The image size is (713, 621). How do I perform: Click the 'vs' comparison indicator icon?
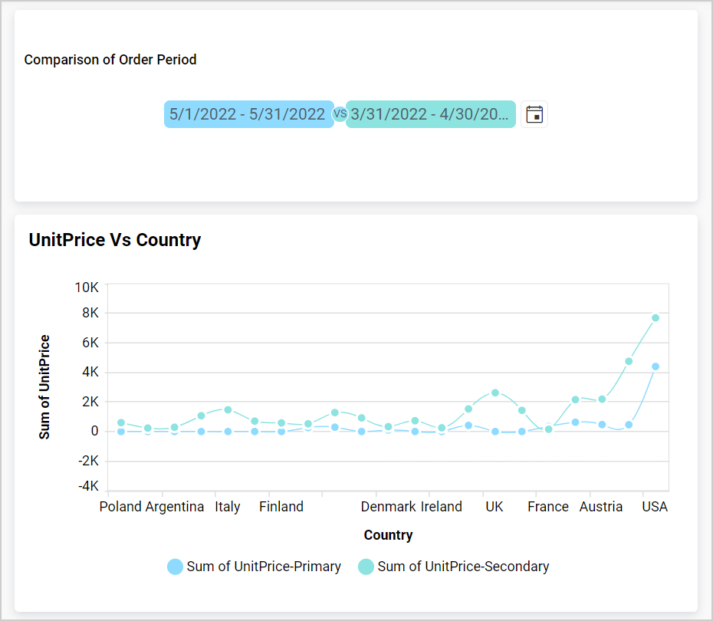click(339, 113)
